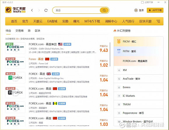Reload the page with refresh icon
Viewport: 169px width, 130px height.
pos(46,10)
